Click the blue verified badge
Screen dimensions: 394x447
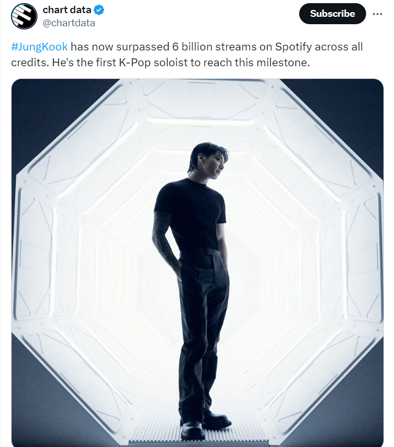pyautogui.click(x=99, y=10)
